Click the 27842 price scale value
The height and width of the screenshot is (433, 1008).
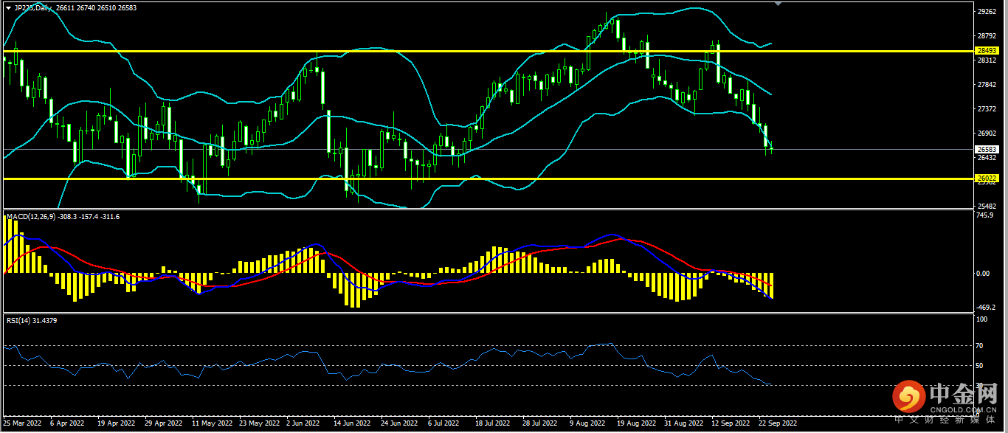click(987, 85)
